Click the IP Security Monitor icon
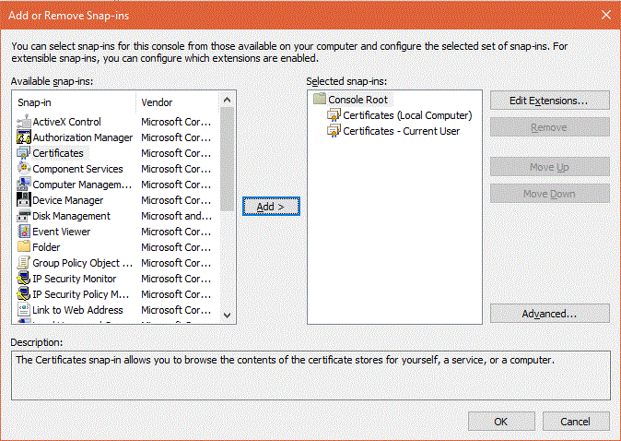Image resolution: width=621 pixels, height=441 pixels. (25, 279)
